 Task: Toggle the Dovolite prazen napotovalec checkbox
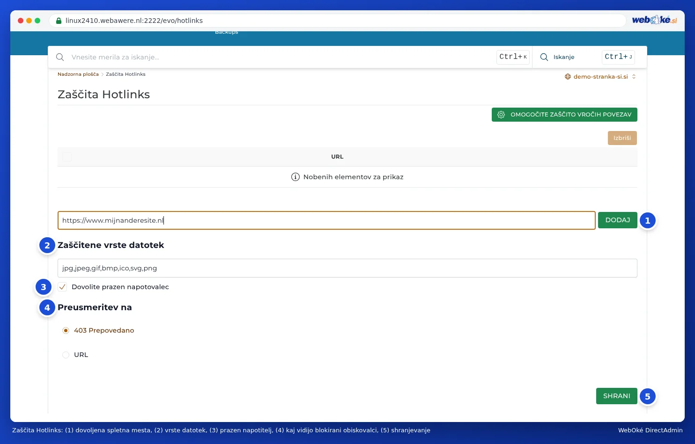[x=62, y=287]
